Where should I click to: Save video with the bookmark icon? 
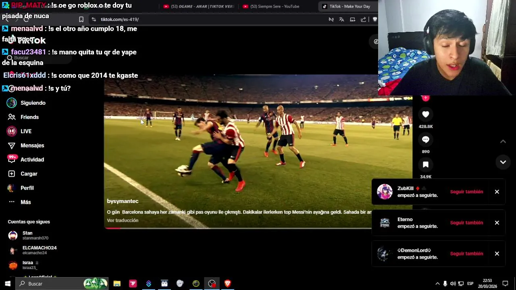[425, 164]
